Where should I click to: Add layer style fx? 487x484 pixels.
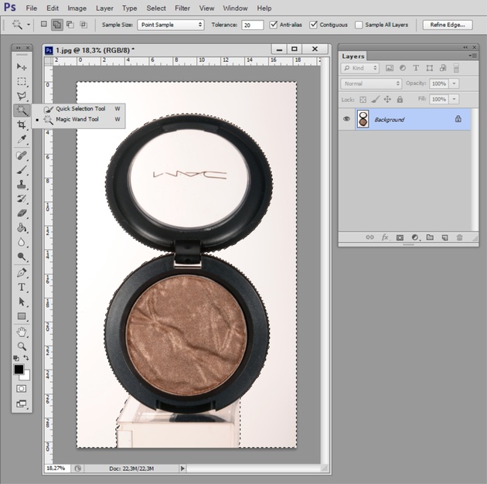(385, 237)
